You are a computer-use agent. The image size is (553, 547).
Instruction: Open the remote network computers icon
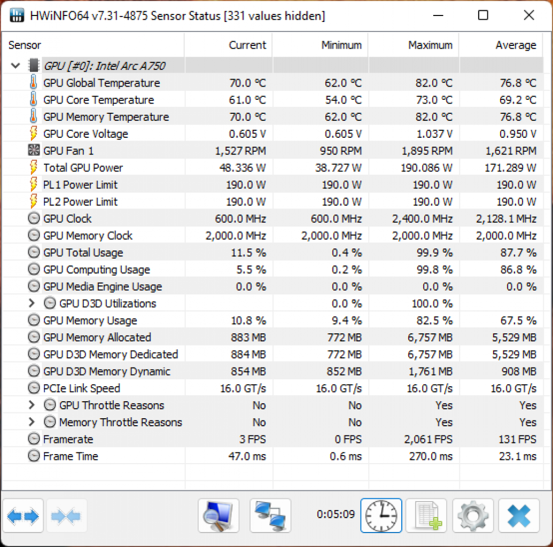(x=270, y=515)
